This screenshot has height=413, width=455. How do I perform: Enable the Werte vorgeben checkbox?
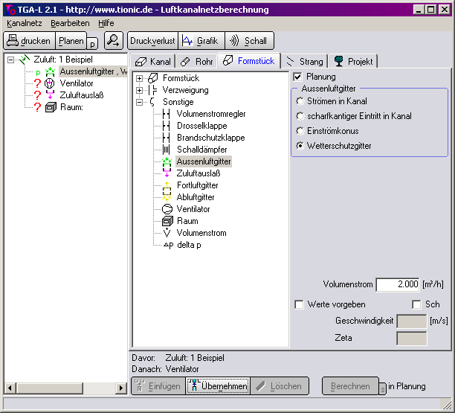pyautogui.click(x=299, y=304)
